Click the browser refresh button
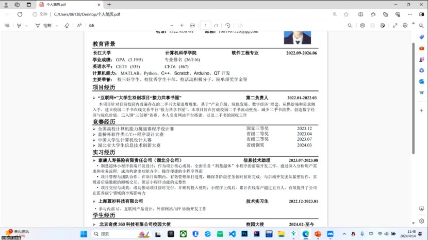This screenshot has height=240, width=428. (20, 14)
